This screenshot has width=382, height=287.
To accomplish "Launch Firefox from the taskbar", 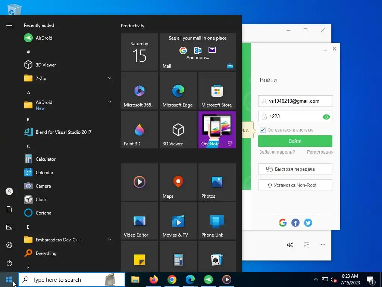I will click(x=153, y=280).
